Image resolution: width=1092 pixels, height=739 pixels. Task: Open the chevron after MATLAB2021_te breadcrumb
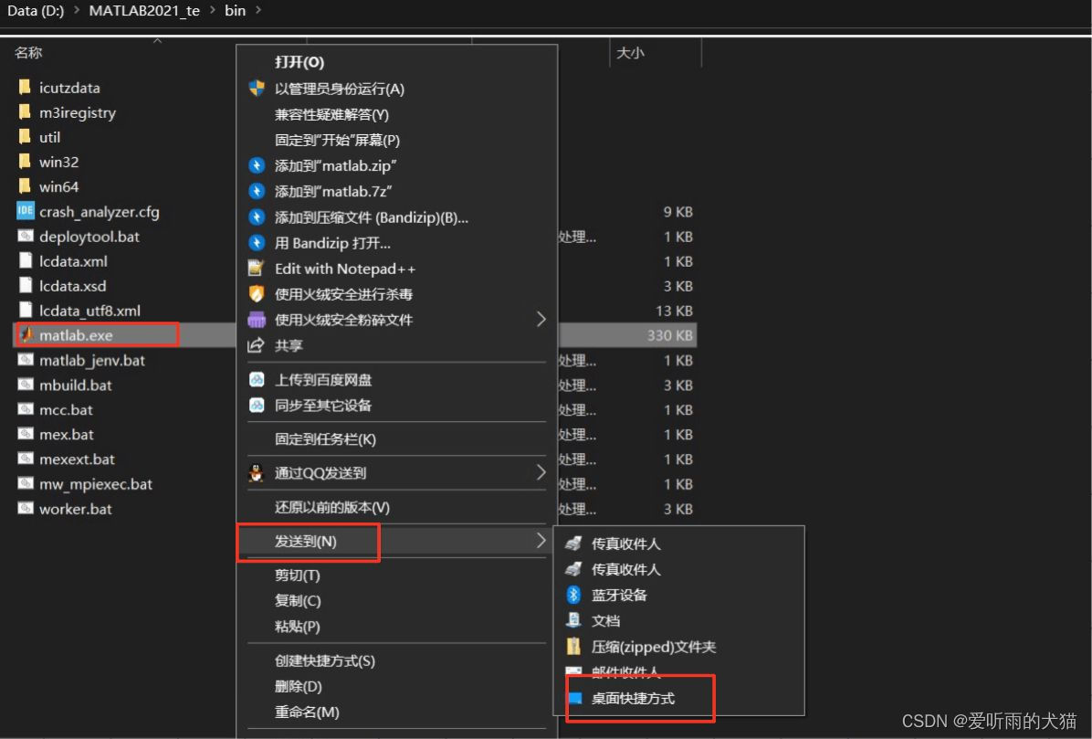213,10
